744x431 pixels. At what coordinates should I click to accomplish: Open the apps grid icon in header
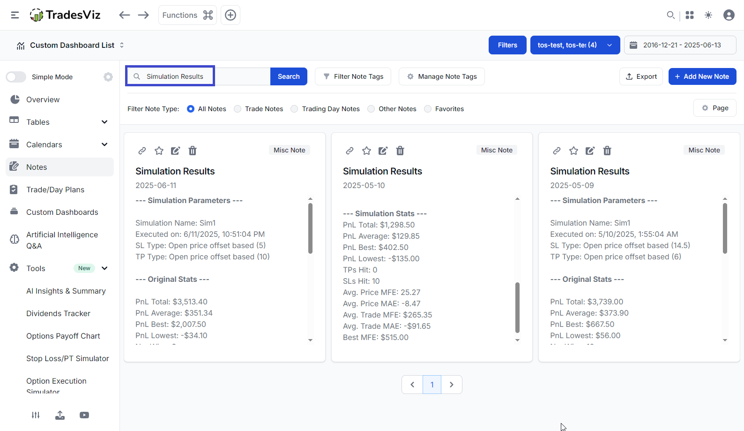click(x=690, y=15)
